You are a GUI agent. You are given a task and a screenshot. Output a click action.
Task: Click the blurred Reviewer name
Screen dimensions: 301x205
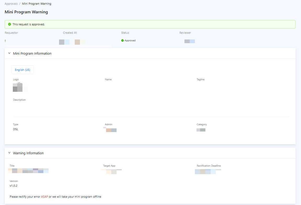(x=190, y=41)
